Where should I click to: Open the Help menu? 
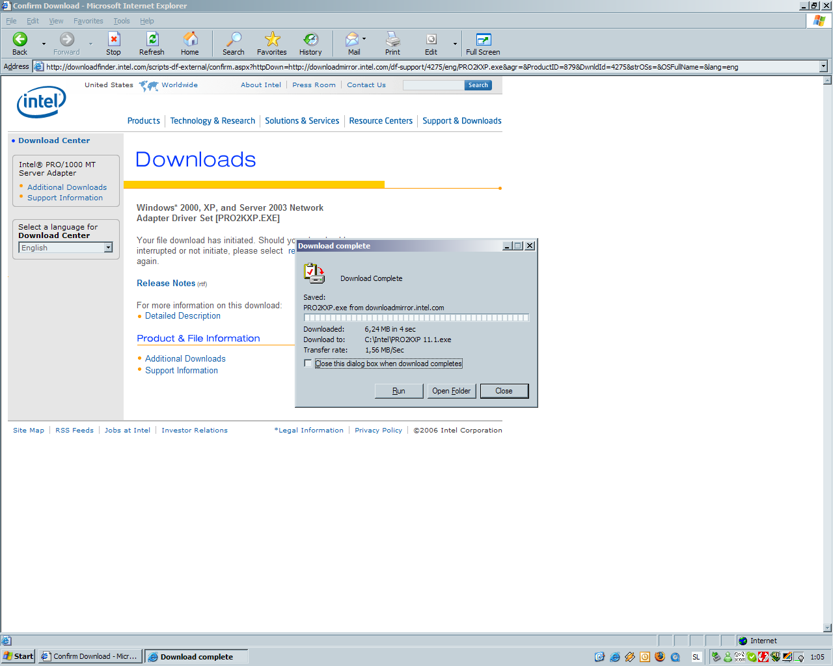click(x=147, y=21)
